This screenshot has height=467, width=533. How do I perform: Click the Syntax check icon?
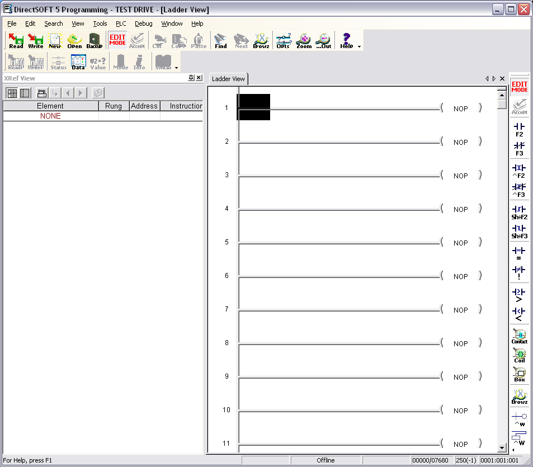click(x=163, y=62)
